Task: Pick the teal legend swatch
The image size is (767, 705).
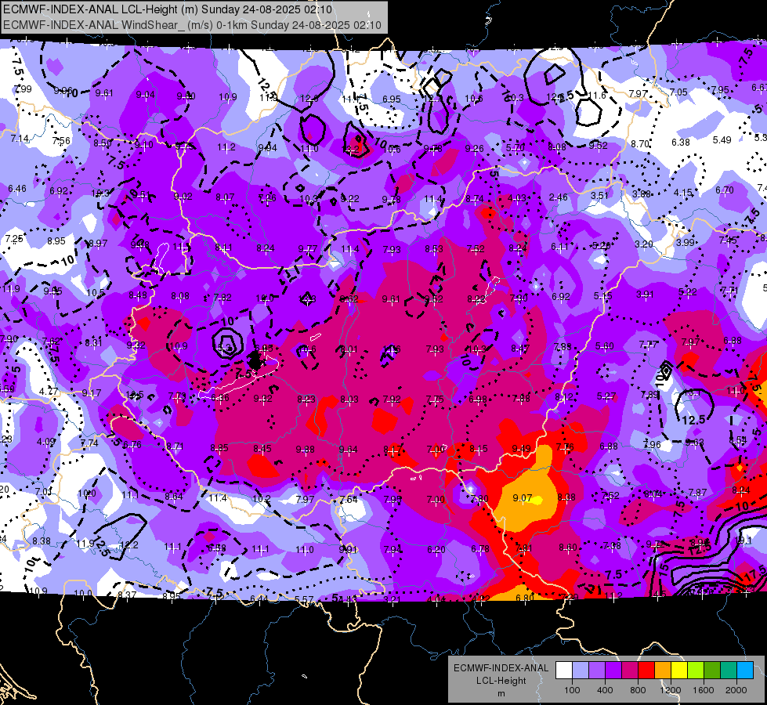Action: pyautogui.click(x=729, y=670)
